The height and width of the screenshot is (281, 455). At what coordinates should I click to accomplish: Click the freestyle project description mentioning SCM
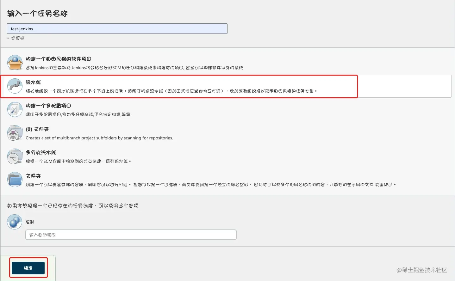pos(135,68)
